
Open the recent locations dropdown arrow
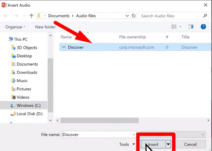tap(24, 16)
